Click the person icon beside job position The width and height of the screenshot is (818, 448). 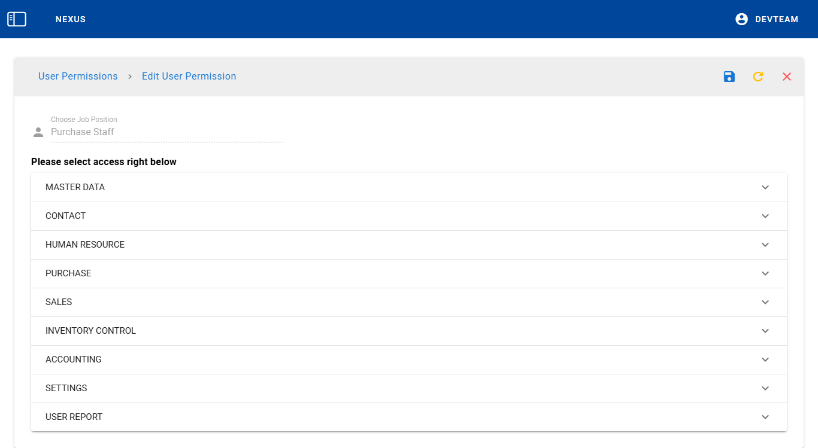pos(38,132)
